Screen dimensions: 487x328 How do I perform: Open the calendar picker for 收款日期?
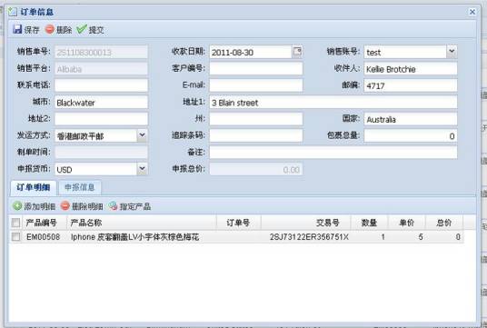pos(297,52)
